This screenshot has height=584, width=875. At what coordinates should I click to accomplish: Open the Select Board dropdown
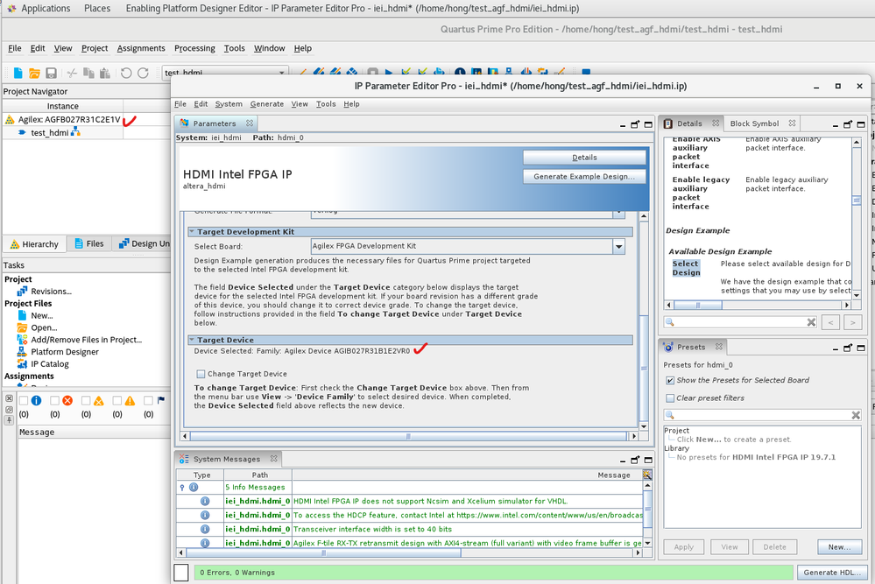[618, 247]
